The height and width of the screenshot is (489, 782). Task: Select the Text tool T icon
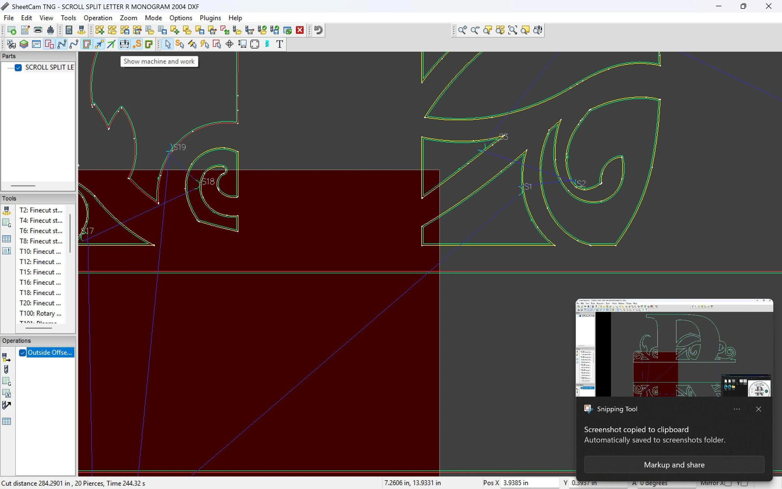pos(280,44)
